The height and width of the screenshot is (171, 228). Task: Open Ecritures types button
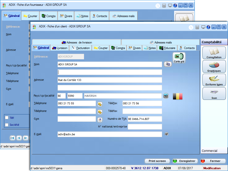tap(214, 80)
